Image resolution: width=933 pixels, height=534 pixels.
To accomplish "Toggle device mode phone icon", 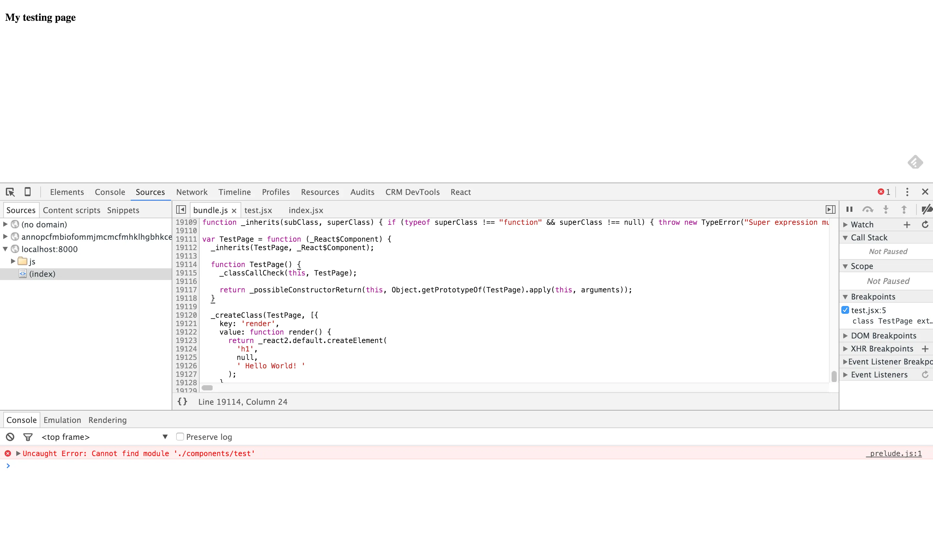I will click(x=28, y=192).
